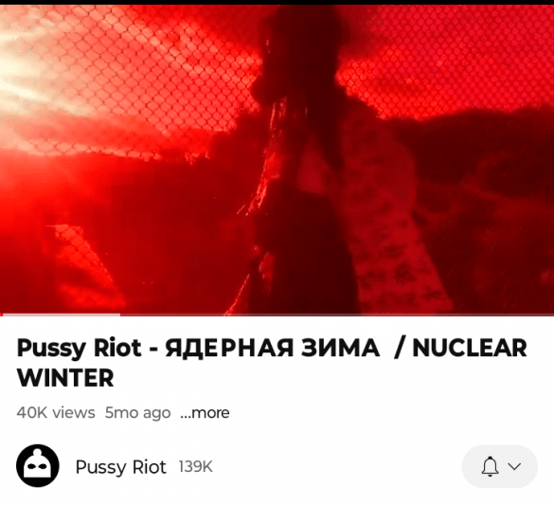This screenshot has height=505, width=554.
Task: Click the 'WINTER' line of the title
Action: tap(65, 378)
